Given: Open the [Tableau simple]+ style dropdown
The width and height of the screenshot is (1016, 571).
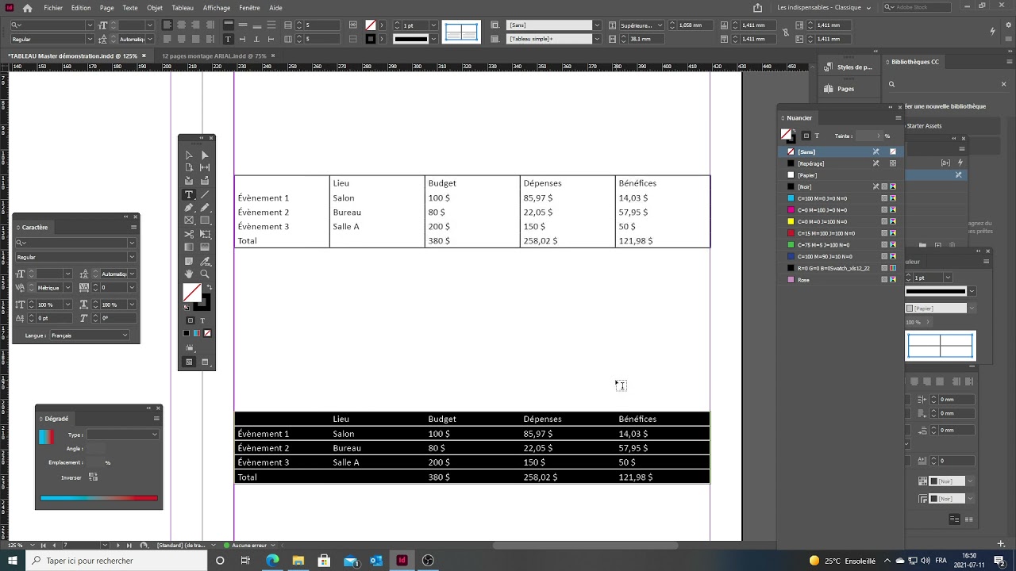Looking at the screenshot, I should click(x=597, y=39).
